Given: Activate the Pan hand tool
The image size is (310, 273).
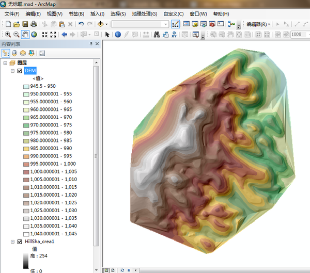Looking at the screenshot, I should coord(25,35).
